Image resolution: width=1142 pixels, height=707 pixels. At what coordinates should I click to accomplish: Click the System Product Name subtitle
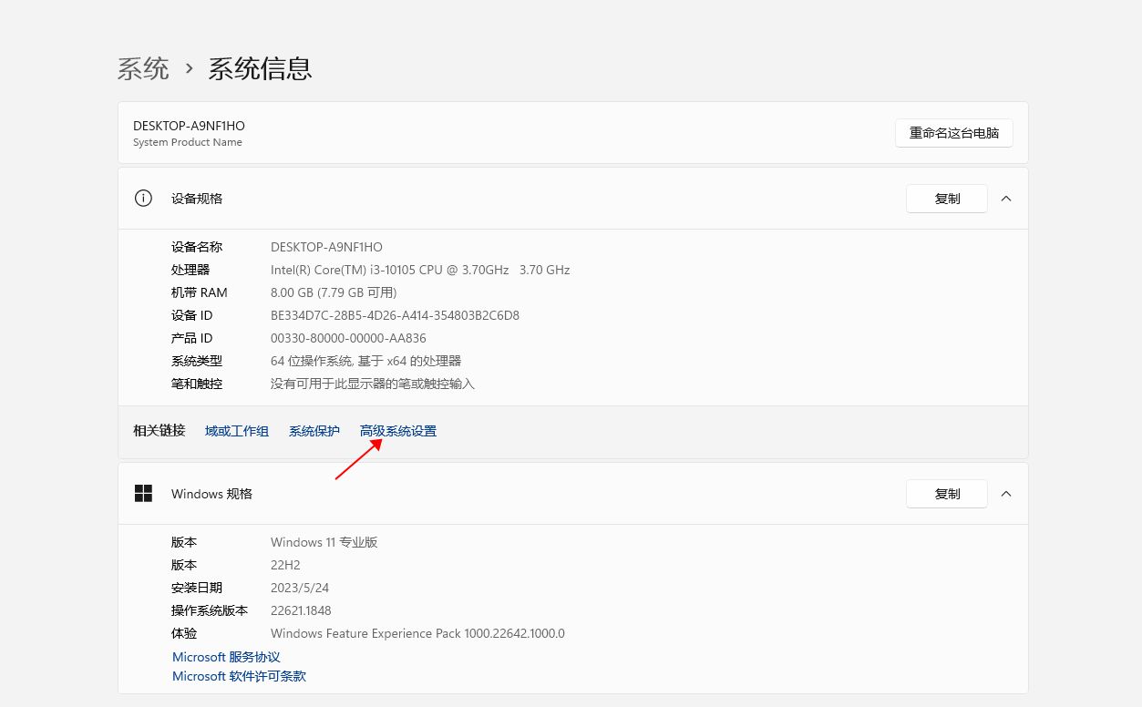tap(188, 142)
